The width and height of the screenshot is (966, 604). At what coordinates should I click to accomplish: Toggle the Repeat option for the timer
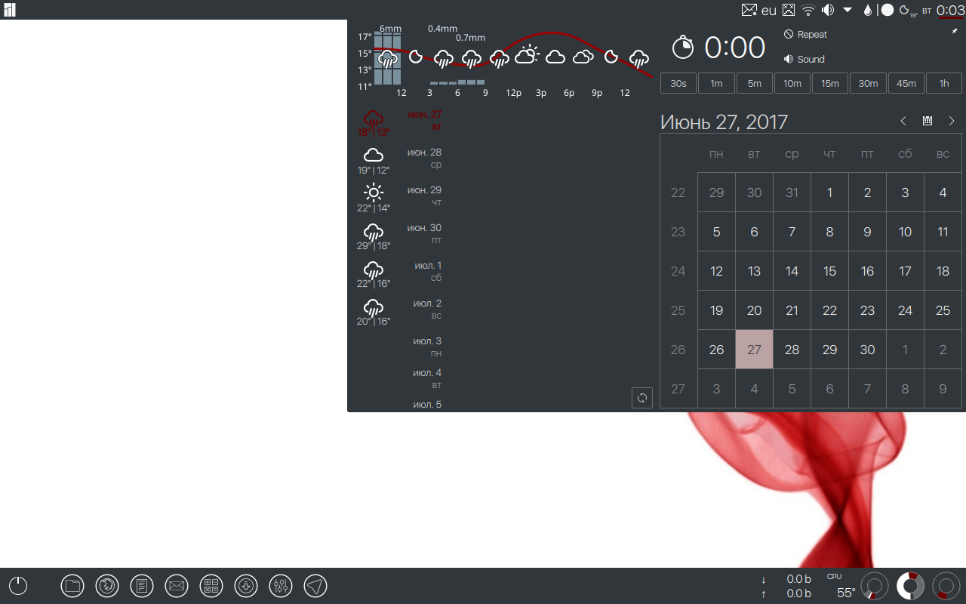(x=805, y=35)
